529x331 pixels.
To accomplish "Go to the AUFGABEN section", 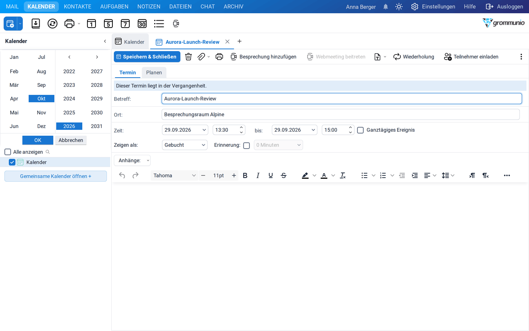I will tap(114, 7).
